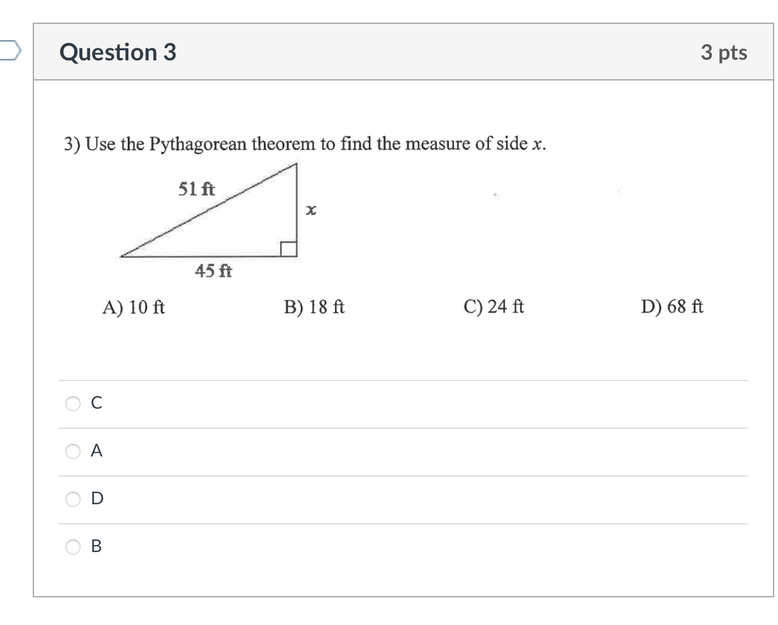The width and height of the screenshot is (778, 625).
Task: Select radio button for answer C
Action: pyautogui.click(x=73, y=404)
